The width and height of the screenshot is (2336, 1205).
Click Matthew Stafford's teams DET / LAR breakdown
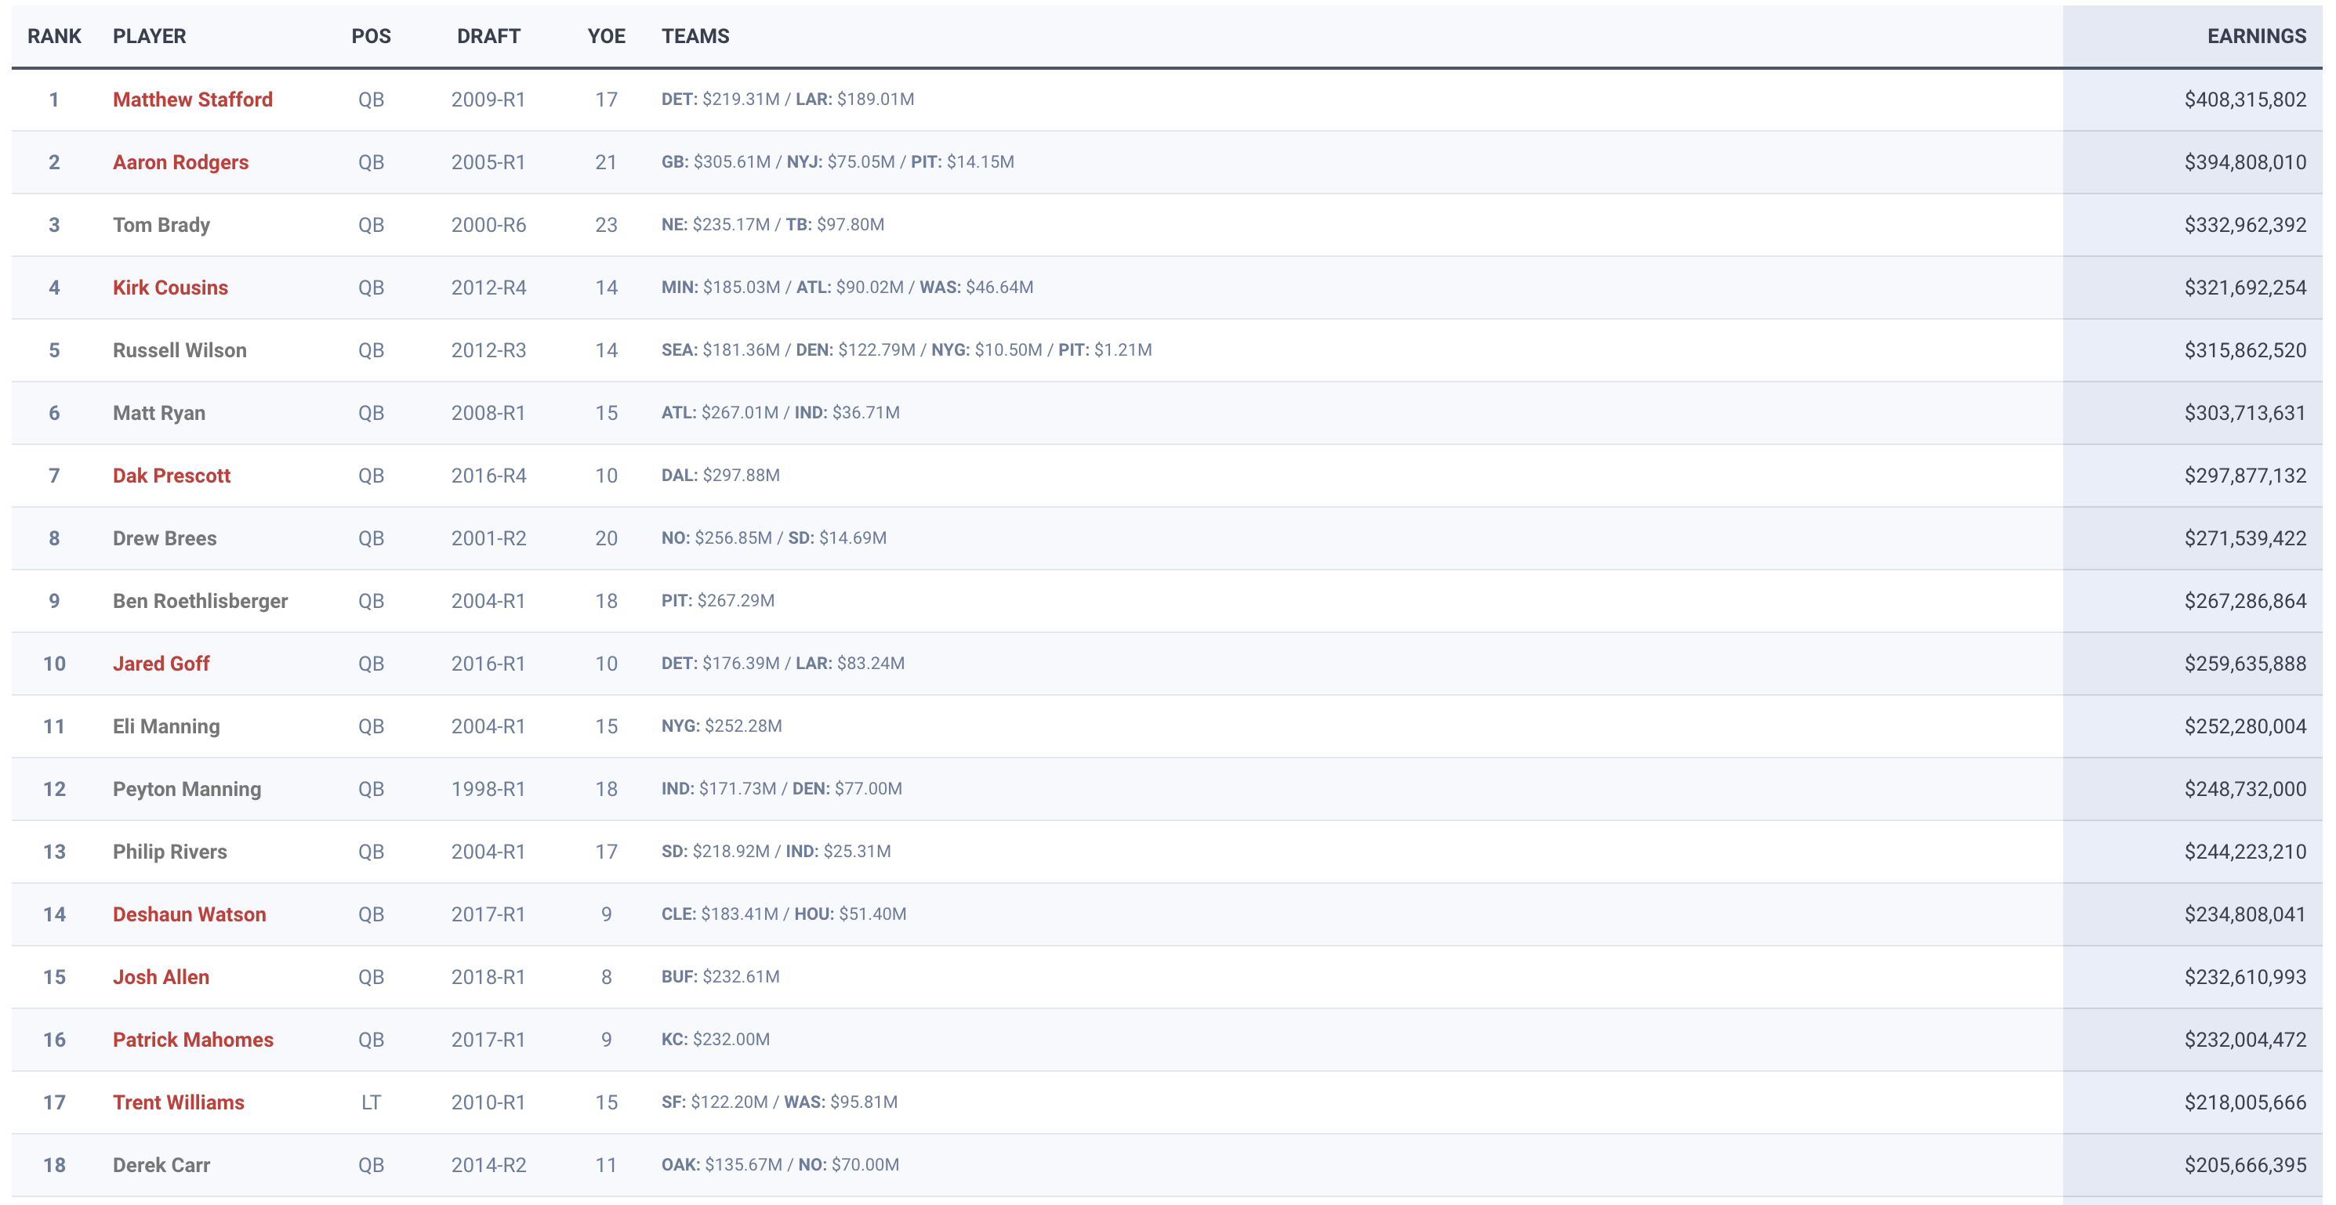(x=787, y=100)
